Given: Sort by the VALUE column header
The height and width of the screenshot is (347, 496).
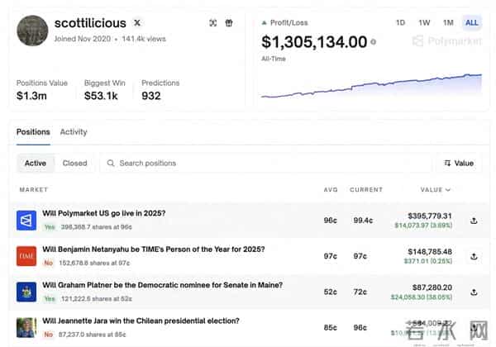Looking at the screenshot, I should coord(435,190).
